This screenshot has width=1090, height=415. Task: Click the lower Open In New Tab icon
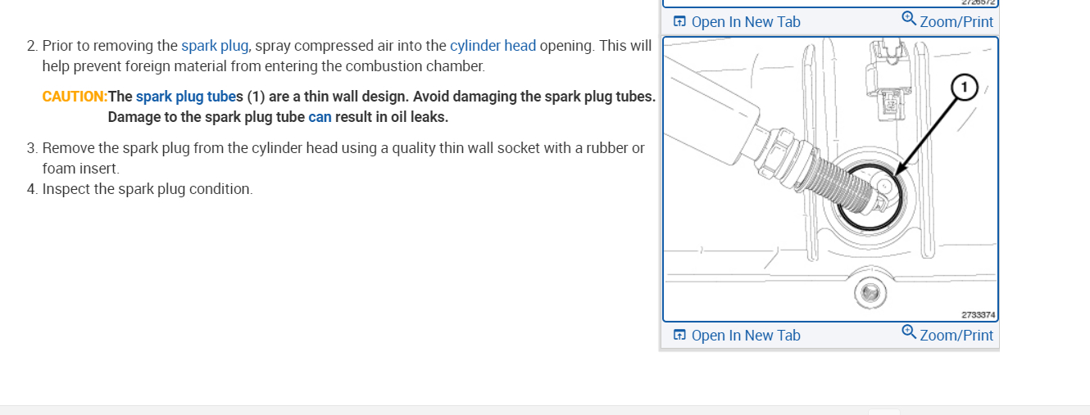[x=679, y=336]
